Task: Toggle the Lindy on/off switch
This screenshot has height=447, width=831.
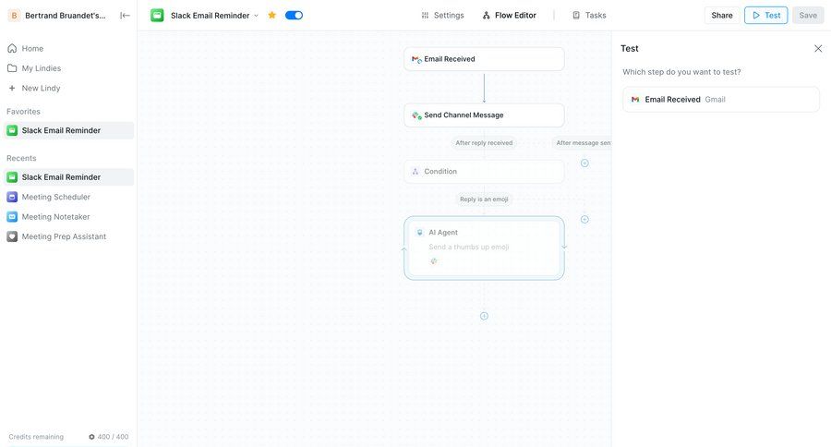Action: (x=295, y=15)
